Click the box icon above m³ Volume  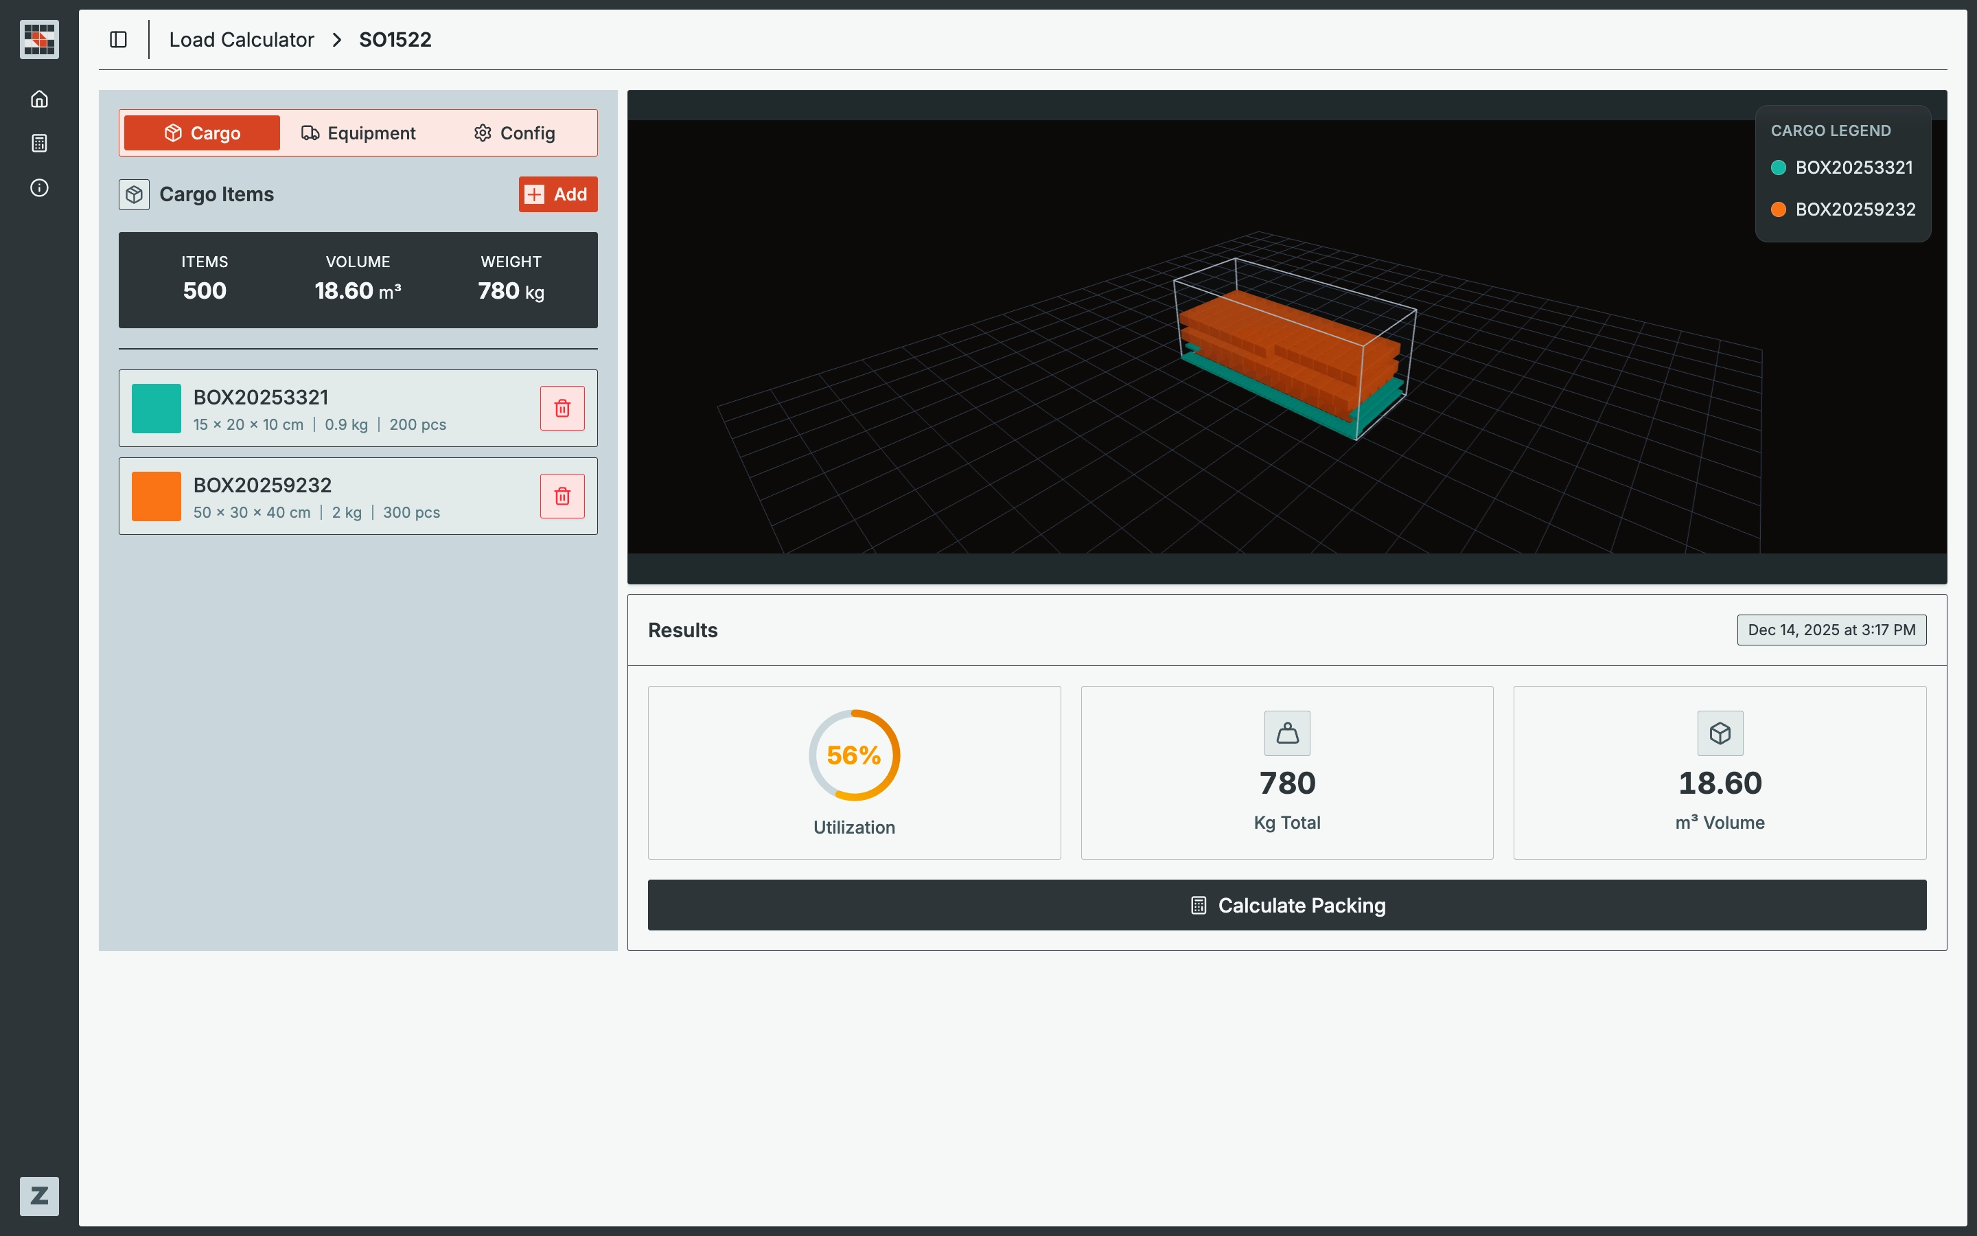click(1719, 733)
